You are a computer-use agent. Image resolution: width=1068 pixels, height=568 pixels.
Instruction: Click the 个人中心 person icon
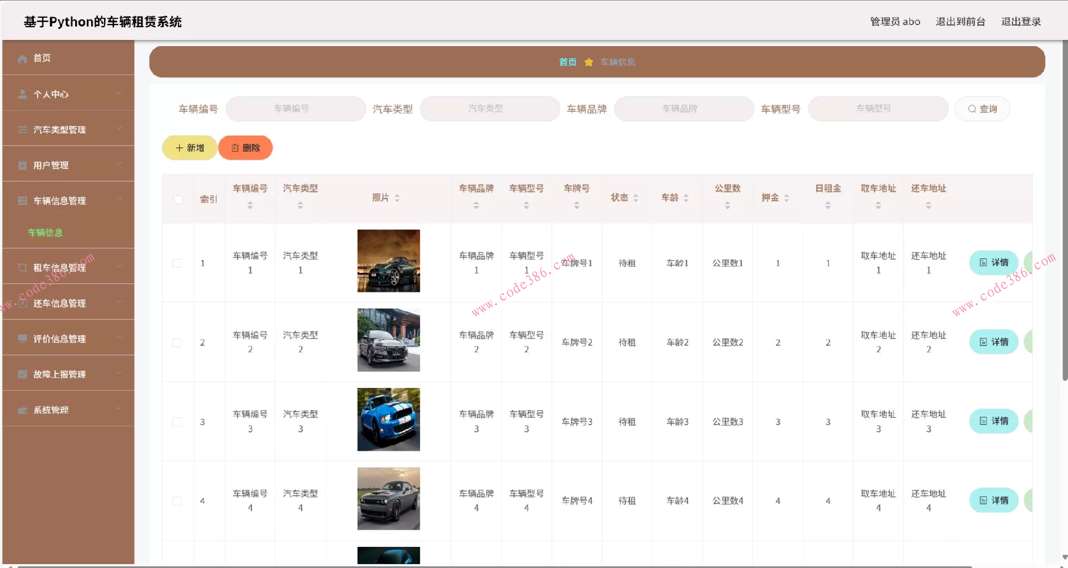click(22, 94)
